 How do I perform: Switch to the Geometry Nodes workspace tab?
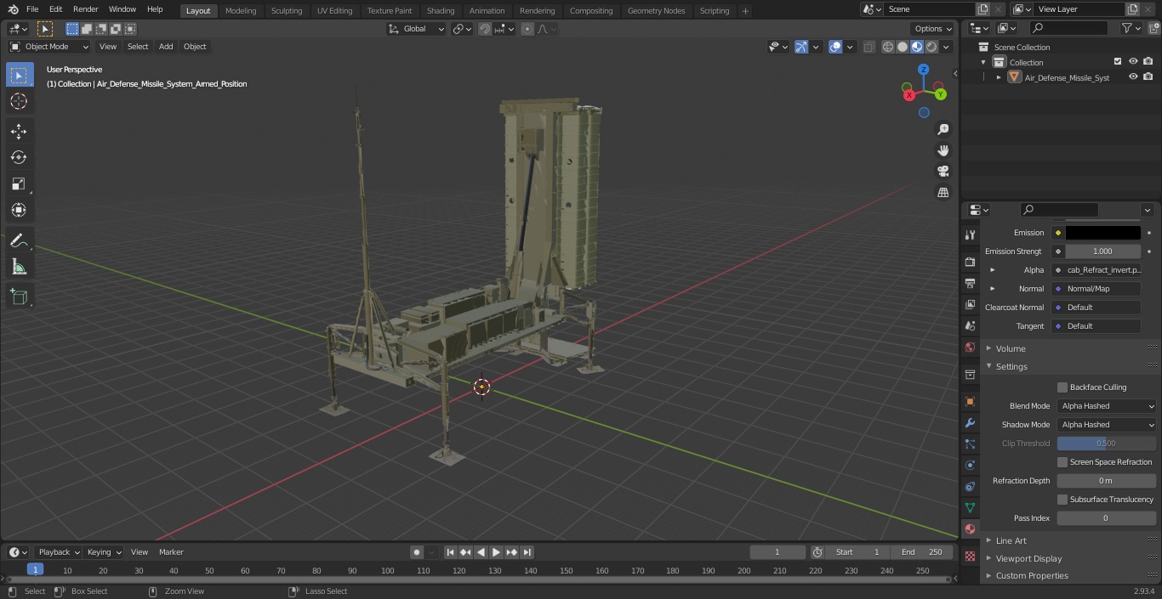click(x=656, y=11)
